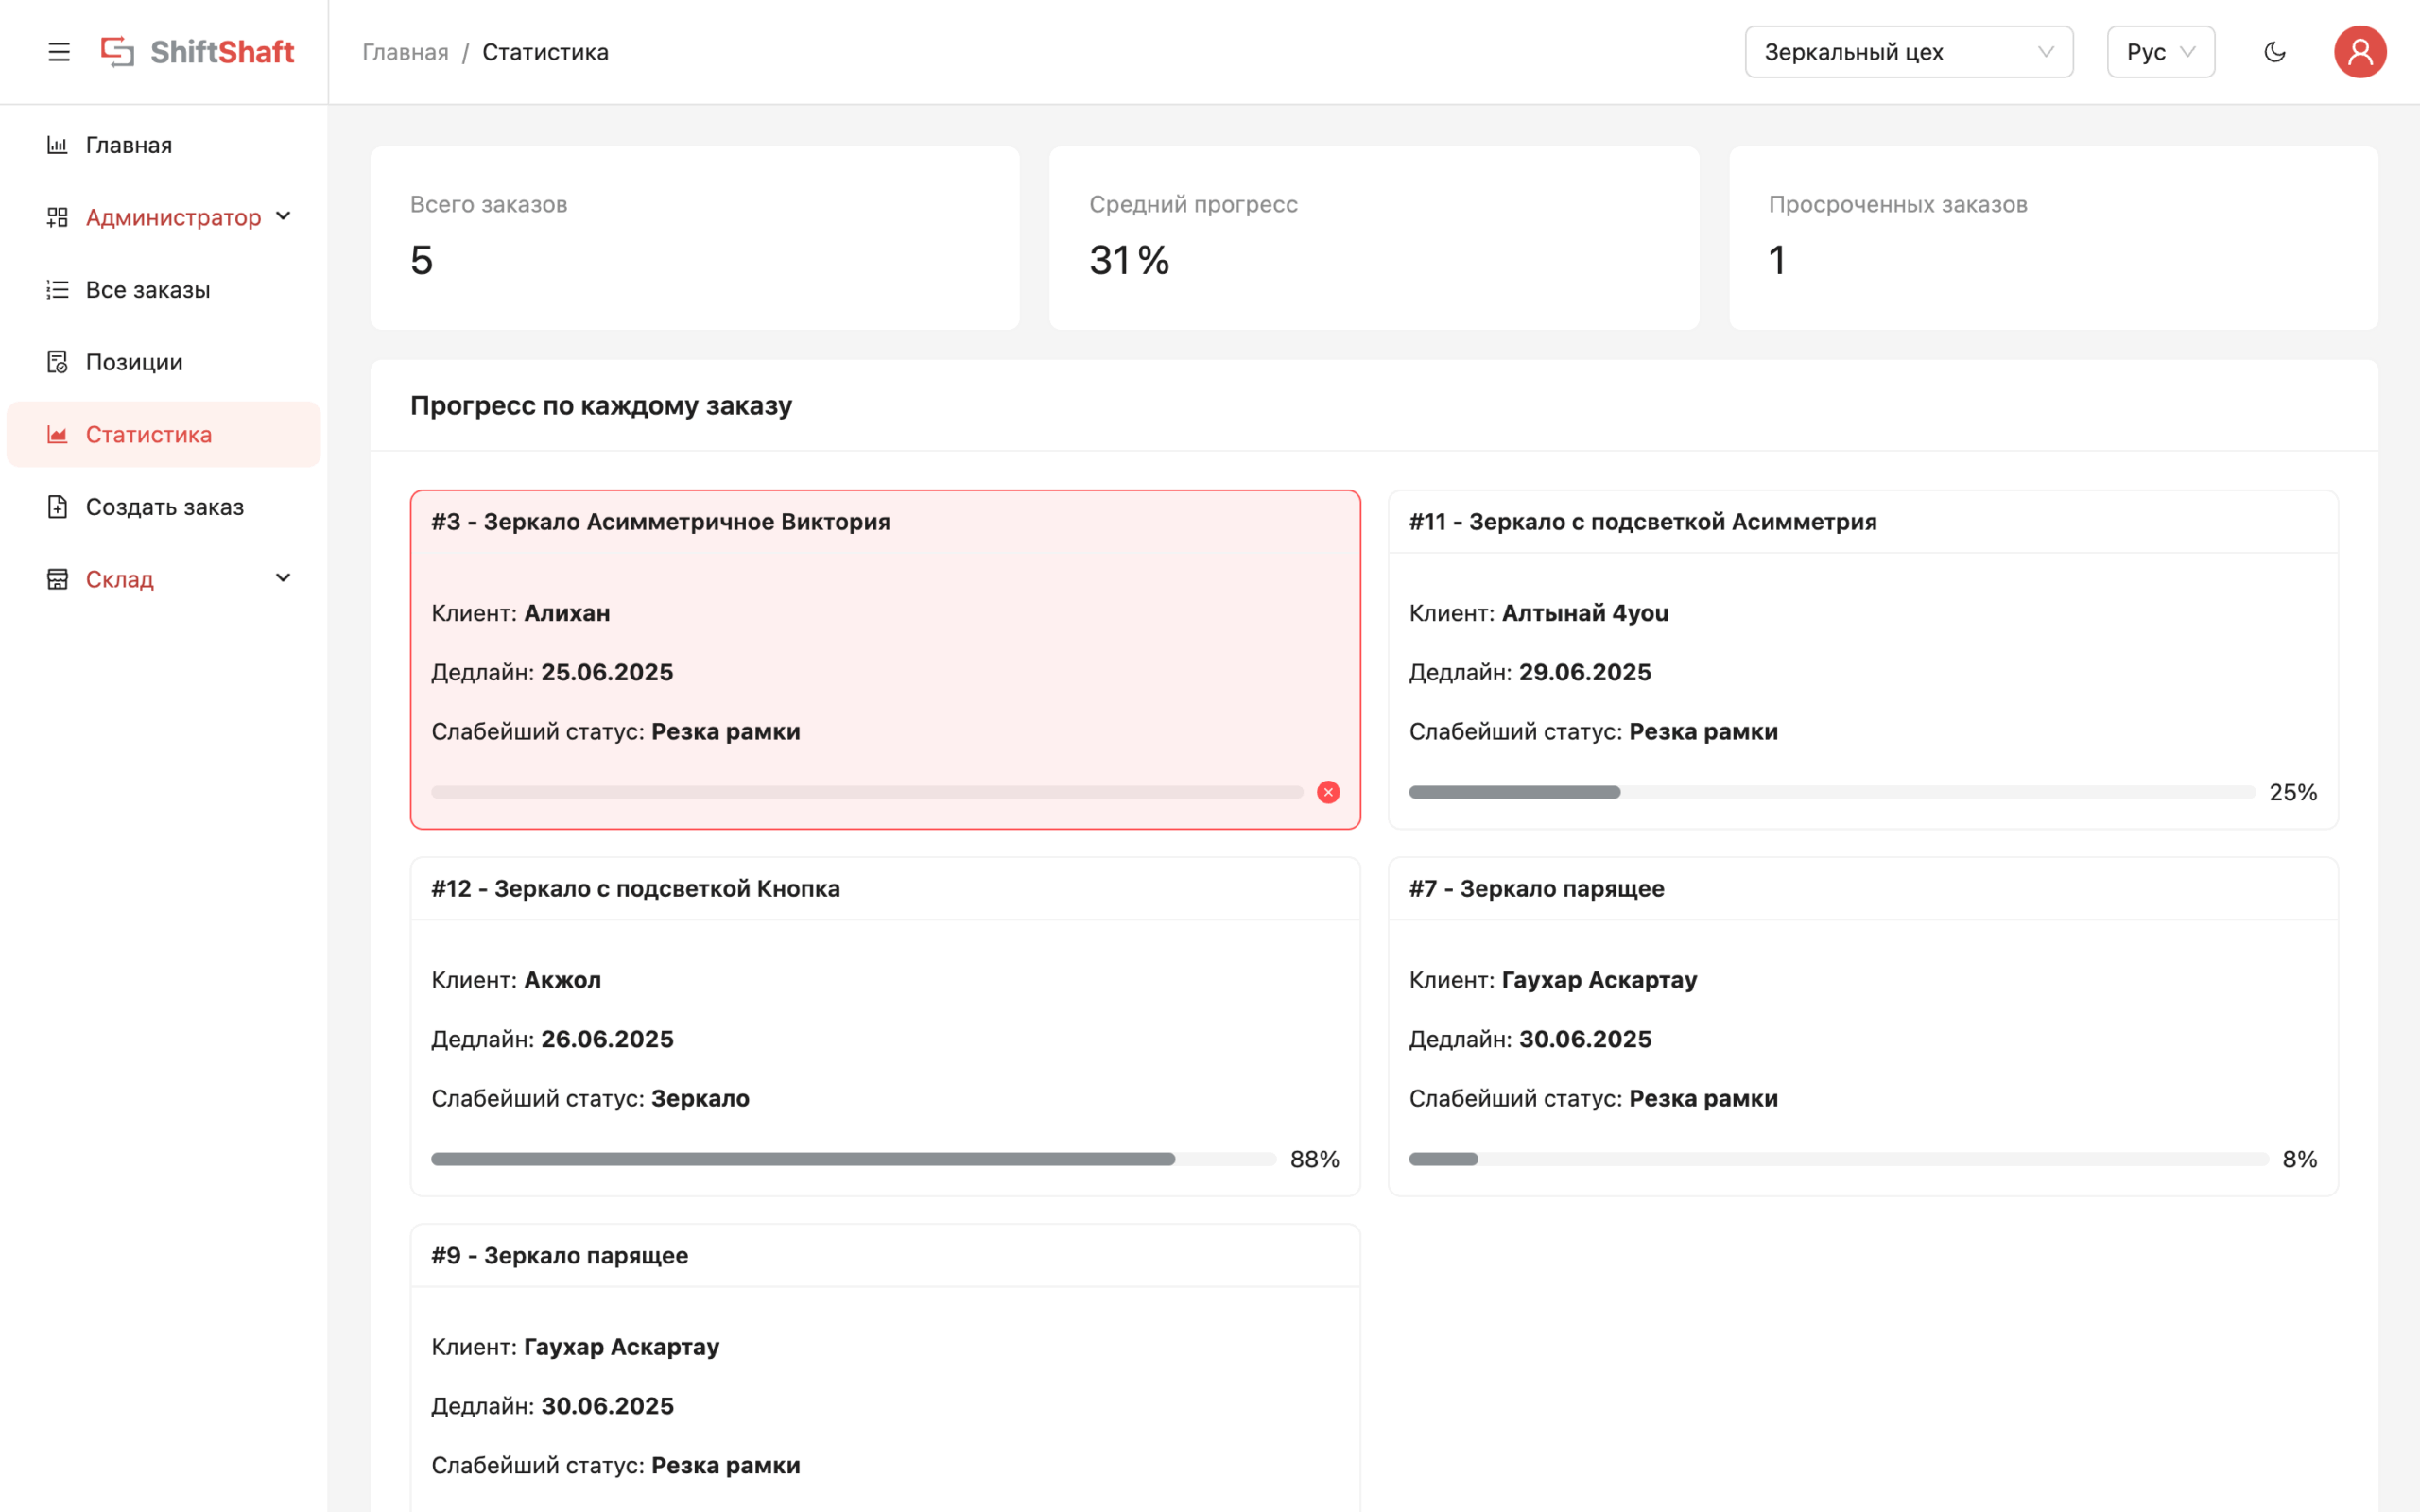Click the ShiftShaft logo
The width and height of the screenshot is (2420, 1512).
pyautogui.click(x=198, y=52)
